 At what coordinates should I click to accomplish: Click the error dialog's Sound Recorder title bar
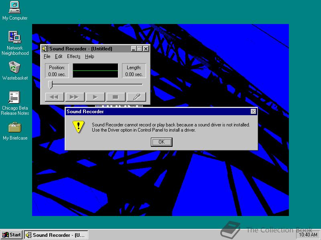click(x=161, y=112)
